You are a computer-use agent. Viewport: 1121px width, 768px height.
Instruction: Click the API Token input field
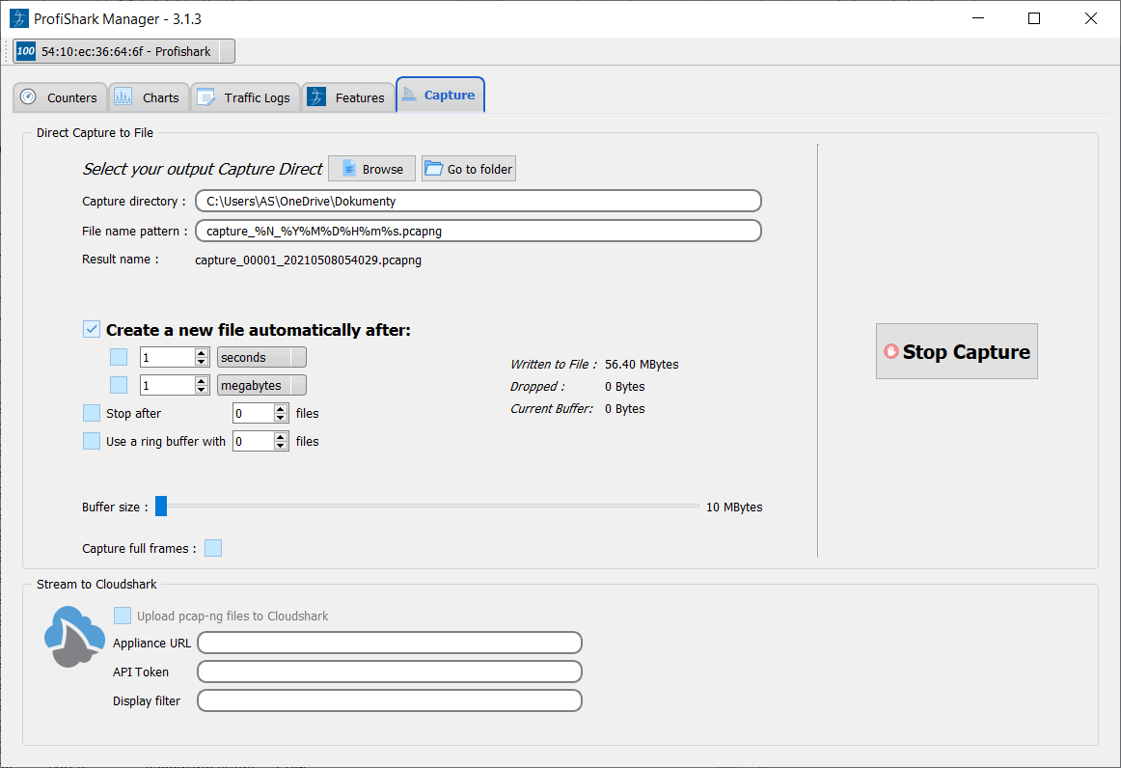point(390,672)
